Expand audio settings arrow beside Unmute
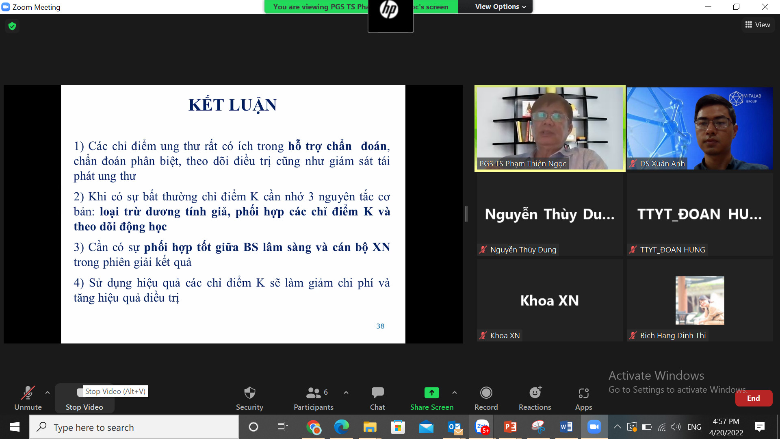Image resolution: width=780 pixels, height=439 pixels. (48, 393)
